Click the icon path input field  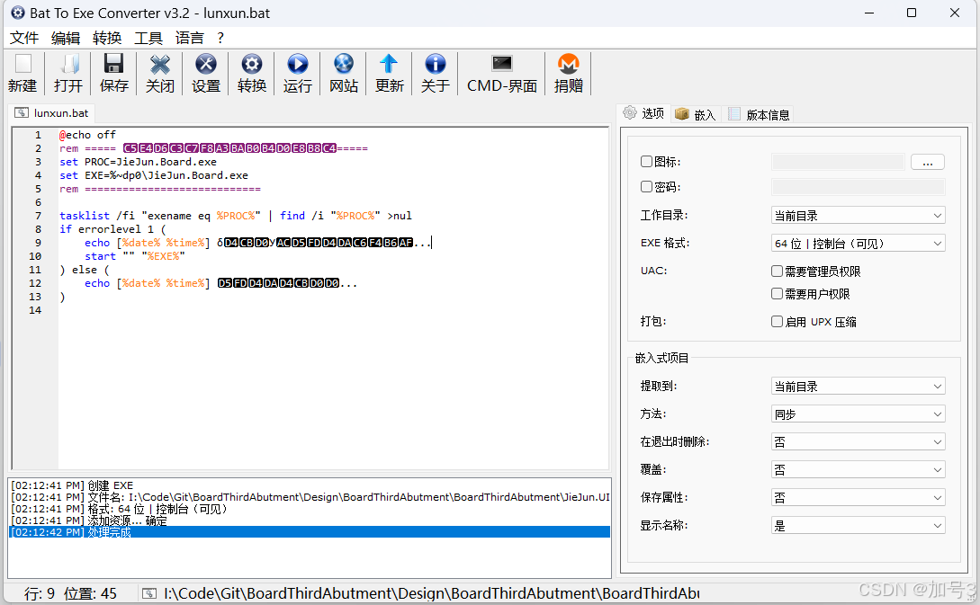[x=838, y=162]
